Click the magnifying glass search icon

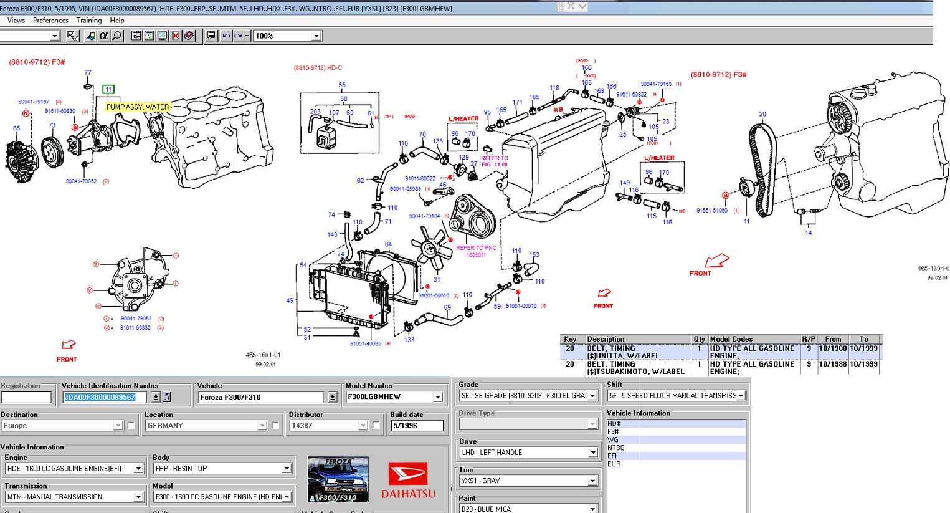(x=116, y=36)
